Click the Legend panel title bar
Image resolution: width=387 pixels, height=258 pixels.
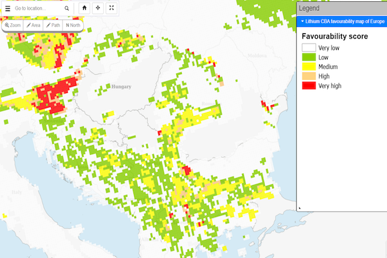(x=342, y=8)
